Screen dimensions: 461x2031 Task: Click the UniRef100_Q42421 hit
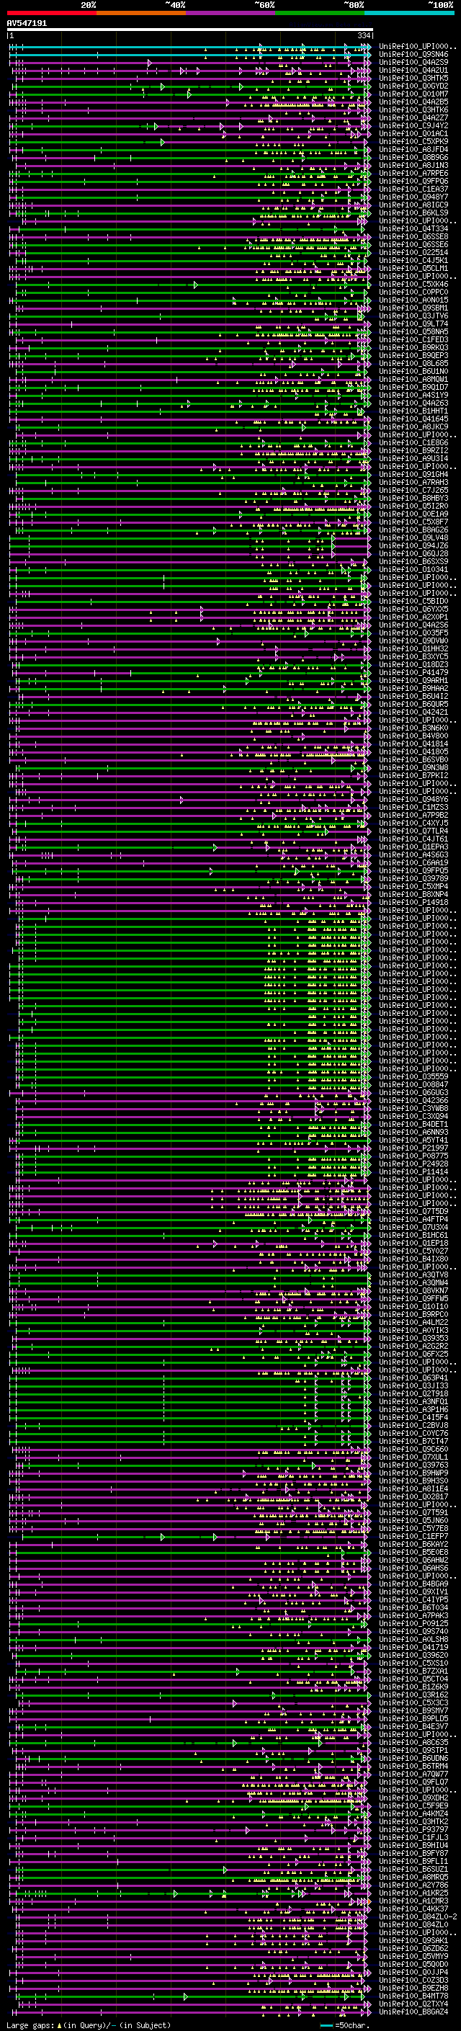[x=413, y=712]
